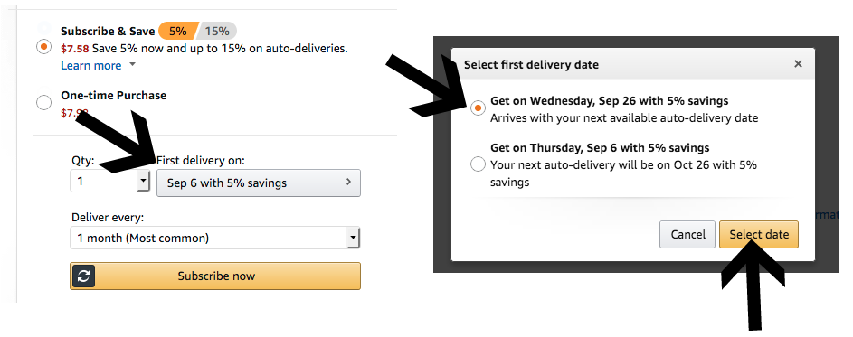The width and height of the screenshot is (853, 337).
Task: Expand the arrow beside Learn more
Action: pos(132,65)
